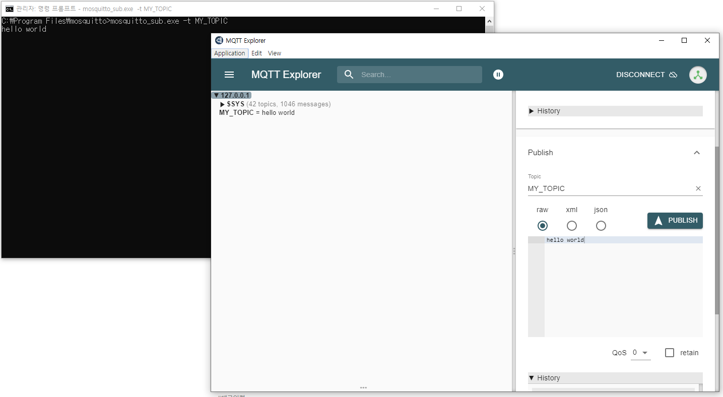723x397 pixels.
Task: Open the Edit menu
Action: coord(257,53)
